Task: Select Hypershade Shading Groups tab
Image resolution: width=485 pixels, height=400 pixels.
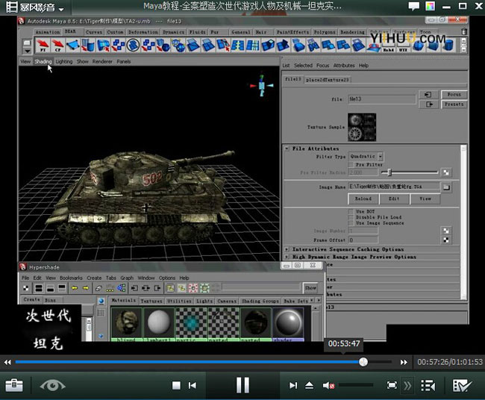Action: click(x=260, y=301)
